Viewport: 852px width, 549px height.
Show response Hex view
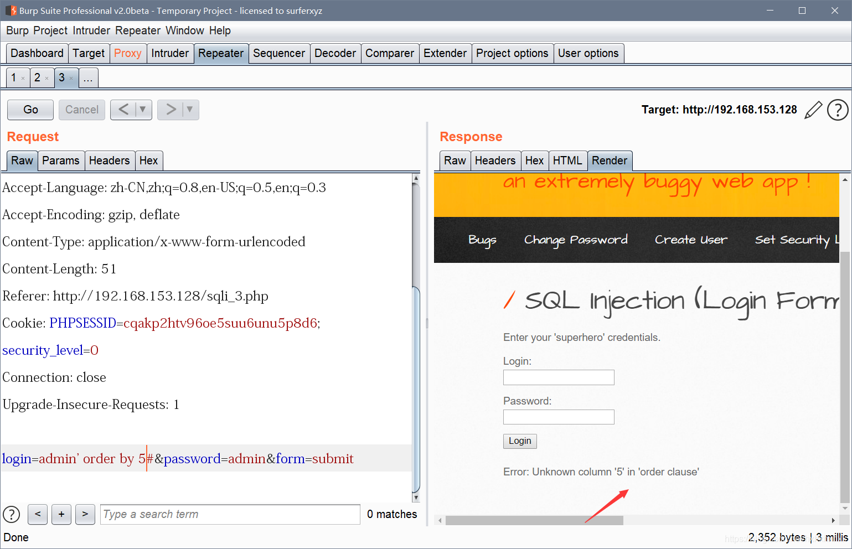tap(535, 160)
